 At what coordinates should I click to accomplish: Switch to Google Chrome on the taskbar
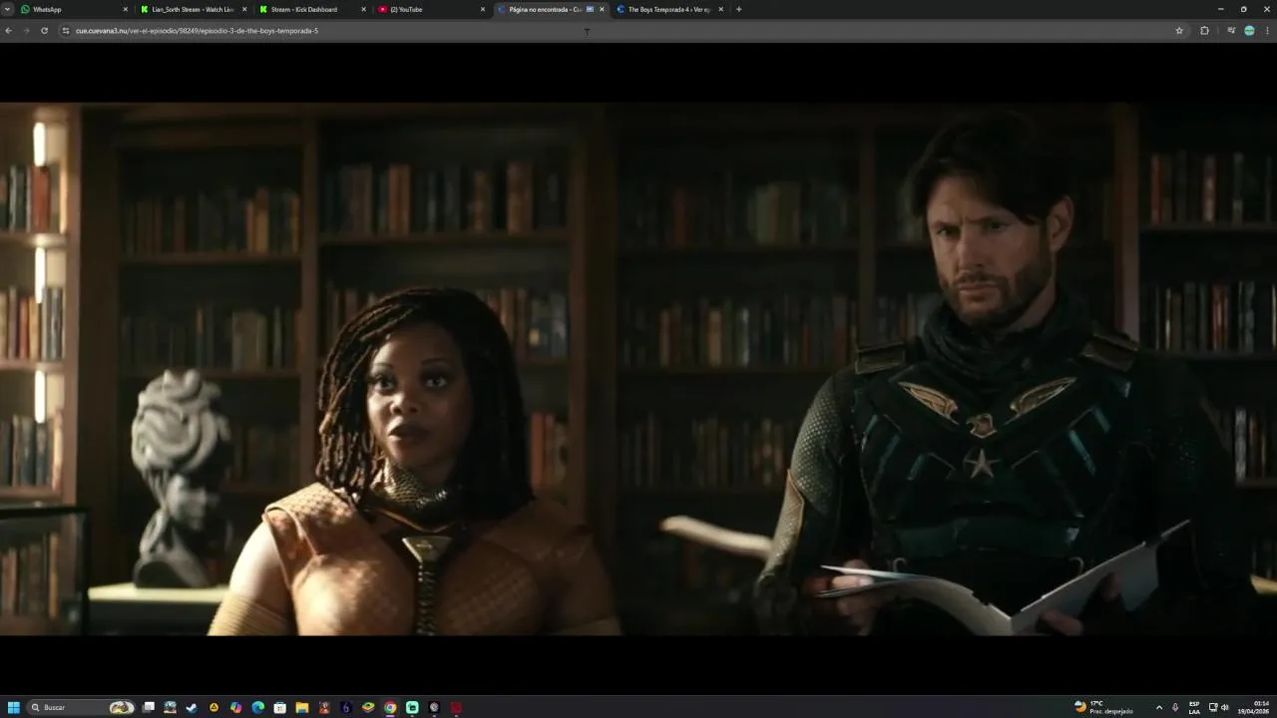(390, 707)
